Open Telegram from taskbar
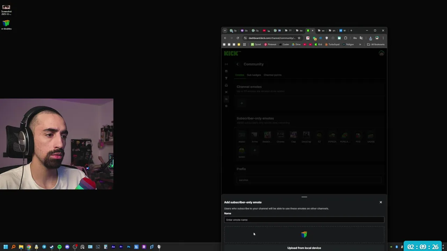 click(x=44, y=247)
